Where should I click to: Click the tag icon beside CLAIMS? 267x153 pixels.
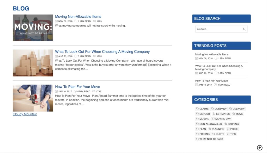point(197,109)
